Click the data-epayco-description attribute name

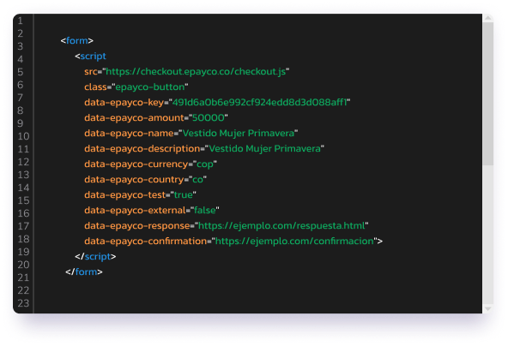[x=142, y=149]
